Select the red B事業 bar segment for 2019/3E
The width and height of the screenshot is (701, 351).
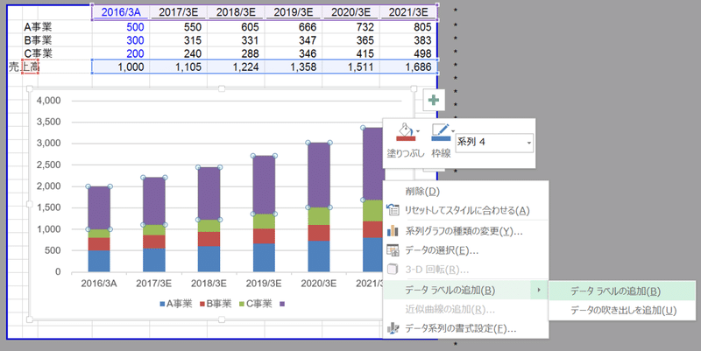264,235
